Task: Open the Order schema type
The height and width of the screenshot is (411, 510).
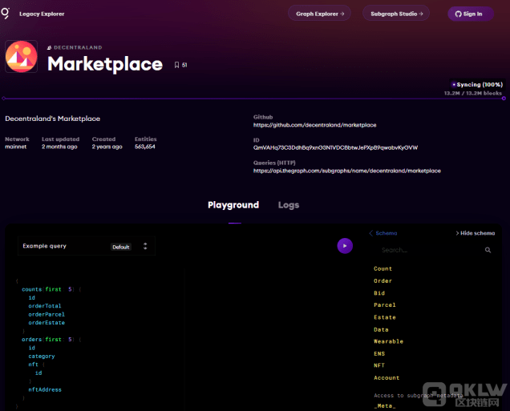Action: point(382,280)
